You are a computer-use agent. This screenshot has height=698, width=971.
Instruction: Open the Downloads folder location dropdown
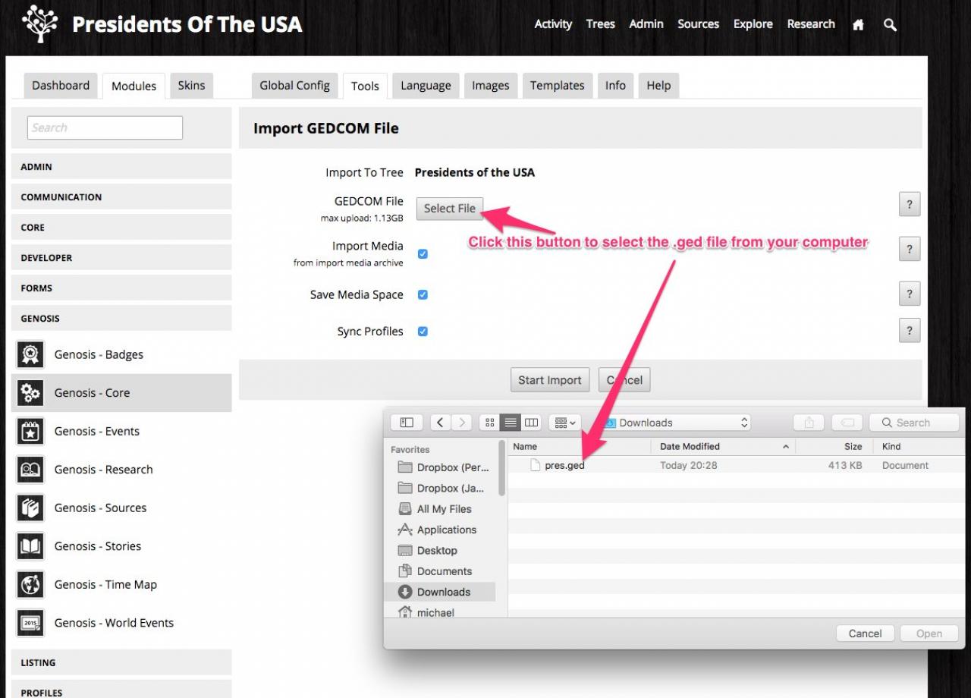click(675, 423)
